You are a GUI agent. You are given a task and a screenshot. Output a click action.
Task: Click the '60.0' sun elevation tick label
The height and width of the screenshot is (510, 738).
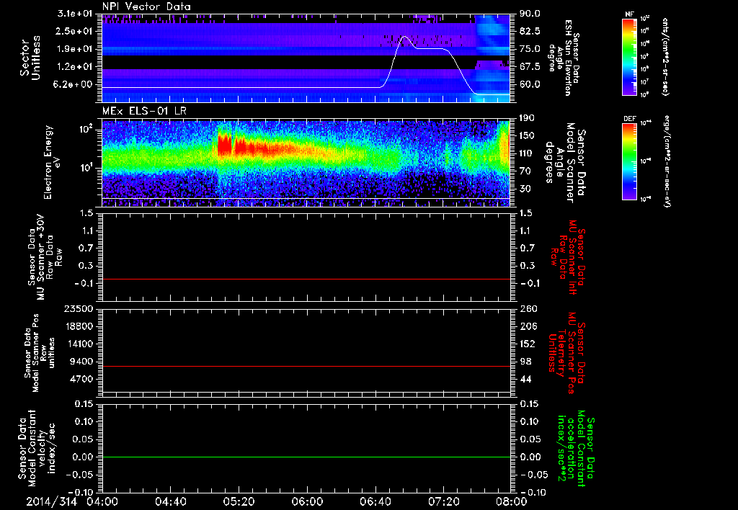530,85
